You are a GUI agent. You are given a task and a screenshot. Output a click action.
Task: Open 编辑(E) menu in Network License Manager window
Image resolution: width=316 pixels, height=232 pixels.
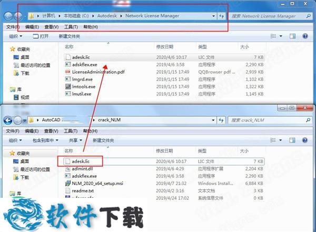(32, 27)
